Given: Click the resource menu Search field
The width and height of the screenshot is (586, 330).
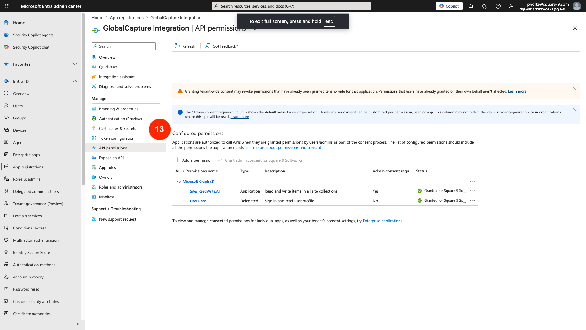Looking at the screenshot, I should [124, 46].
